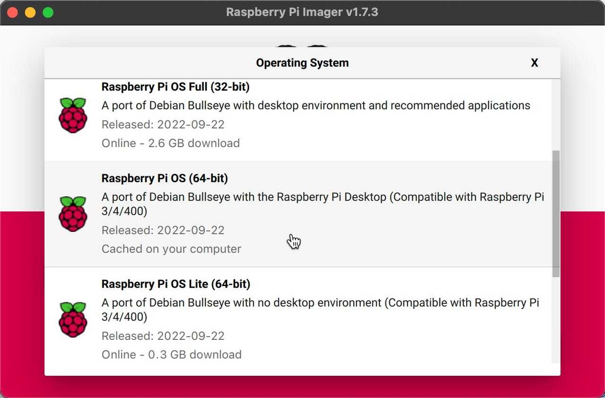
Task: Click the "Cached on your computer" text
Action: tap(171, 249)
